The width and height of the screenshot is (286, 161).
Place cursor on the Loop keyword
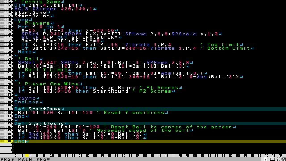21,20
